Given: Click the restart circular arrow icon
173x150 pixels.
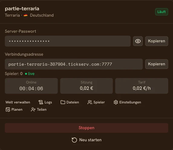Looking at the screenshot, I should (x=74, y=140).
